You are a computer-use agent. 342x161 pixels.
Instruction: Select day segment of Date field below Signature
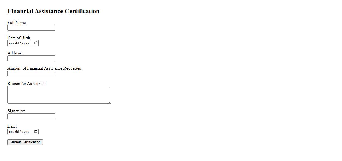pos(17,132)
